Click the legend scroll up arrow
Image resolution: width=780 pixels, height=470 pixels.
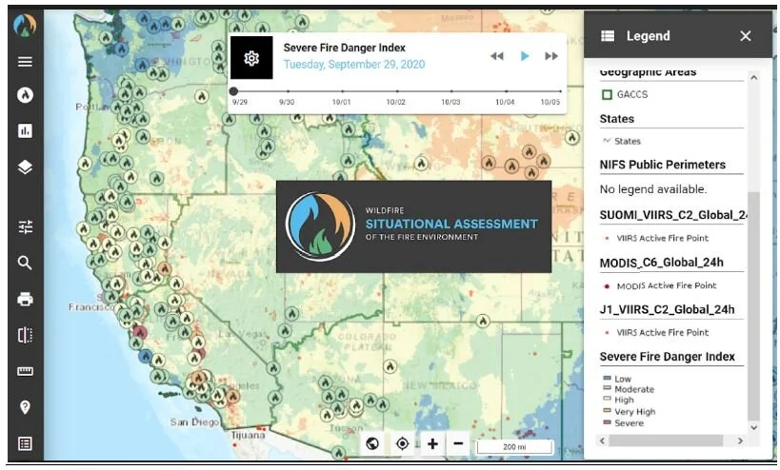pos(754,78)
